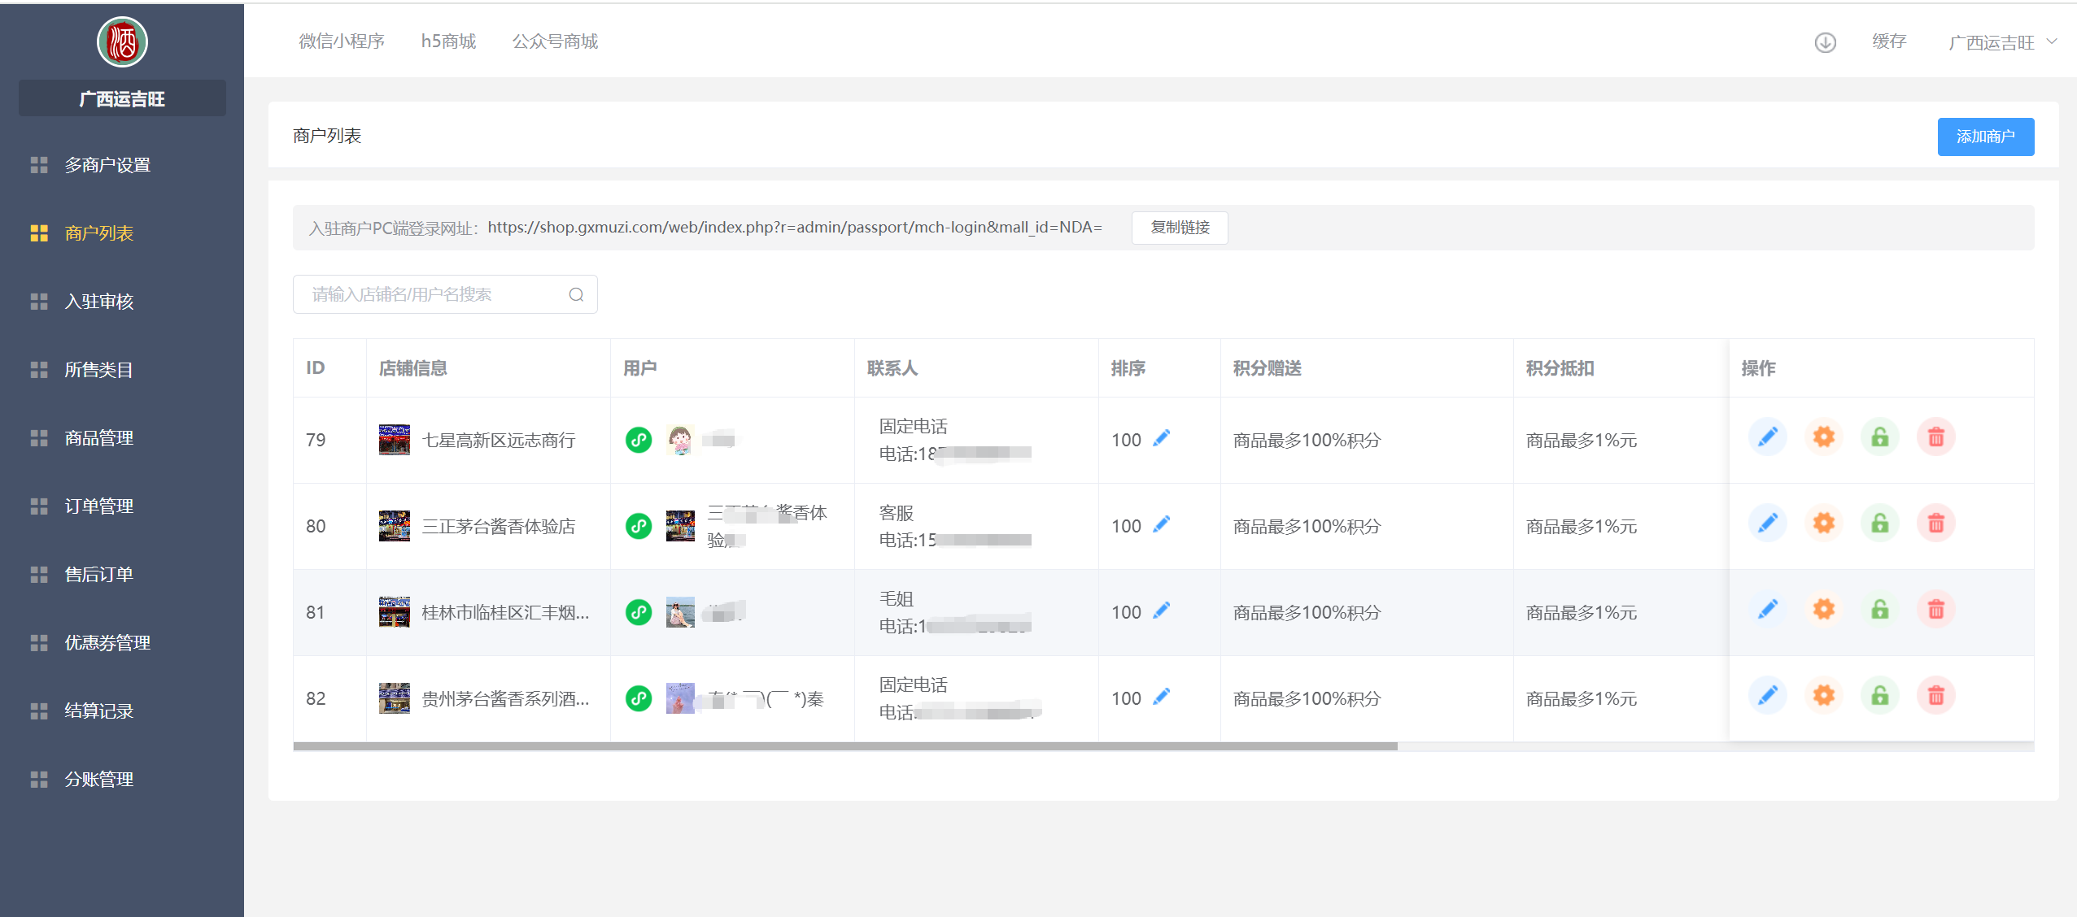Click trash icon for merchant 79
Viewport: 2077px width, 917px height.
[1935, 437]
